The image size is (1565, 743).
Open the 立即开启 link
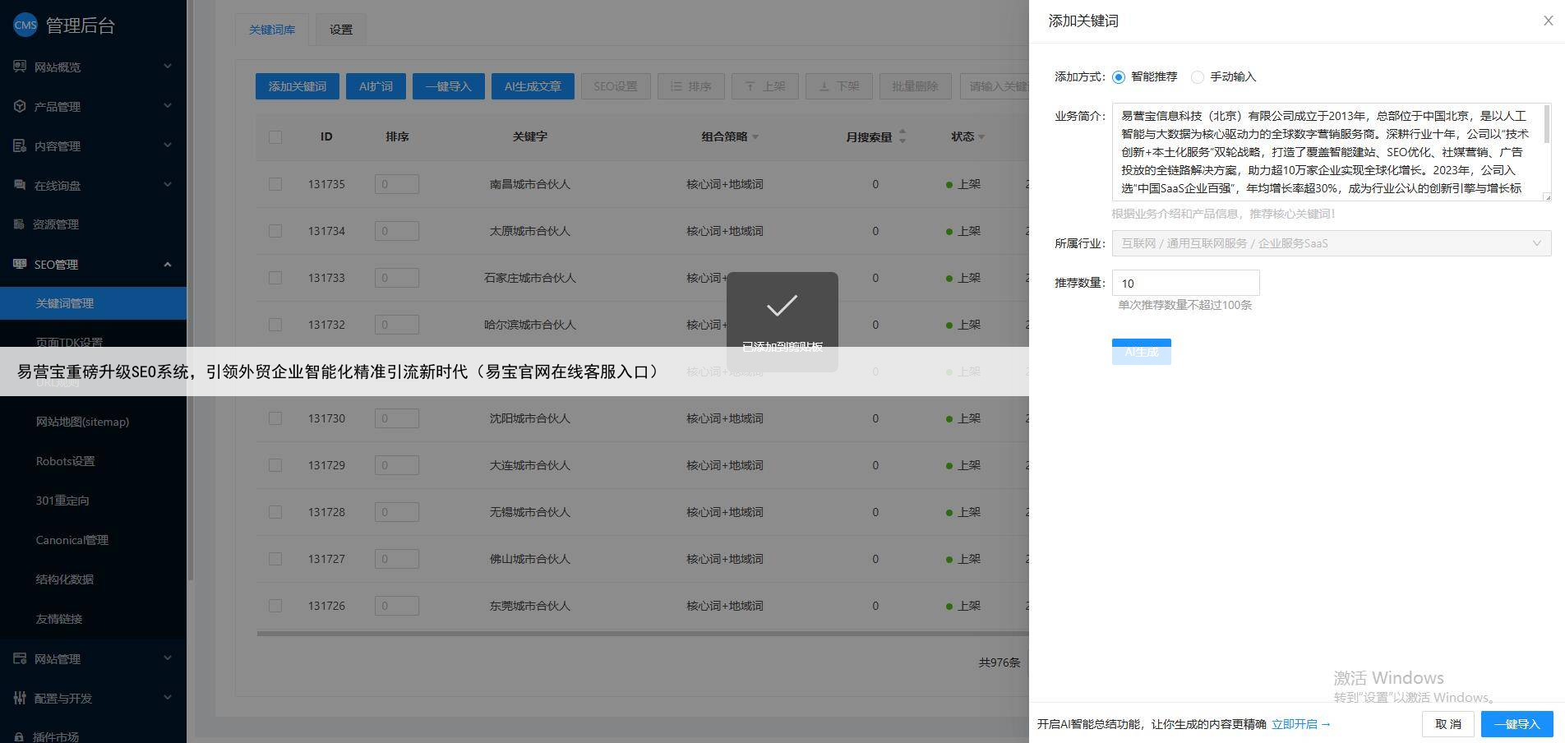pyautogui.click(x=1300, y=724)
